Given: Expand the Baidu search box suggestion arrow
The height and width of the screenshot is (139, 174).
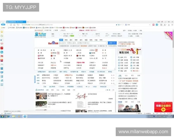Looking at the screenshot, I should click(106, 43).
